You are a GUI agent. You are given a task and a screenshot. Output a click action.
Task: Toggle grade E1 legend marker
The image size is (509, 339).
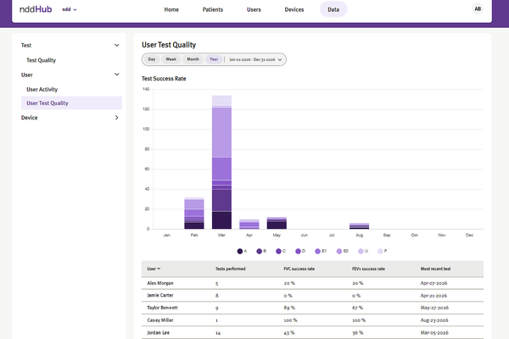(x=318, y=251)
